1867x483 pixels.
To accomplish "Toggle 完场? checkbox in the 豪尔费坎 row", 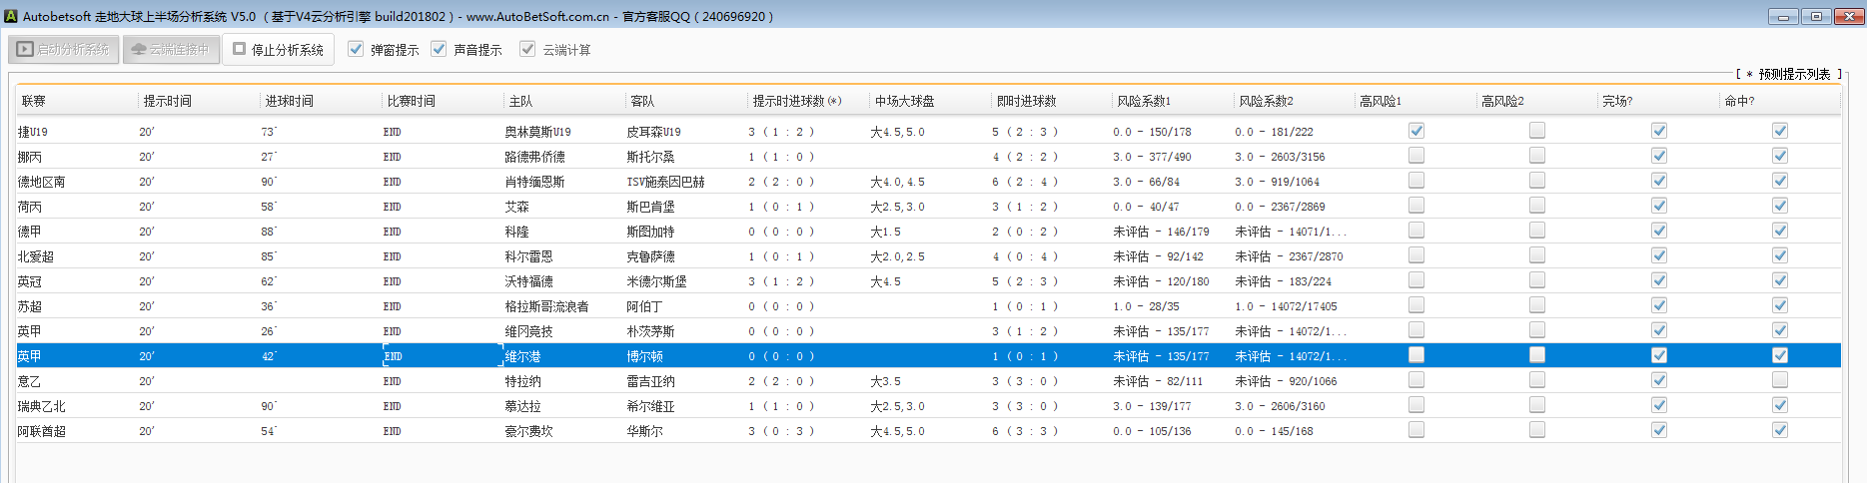I will pyautogui.click(x=1658, y=430).
